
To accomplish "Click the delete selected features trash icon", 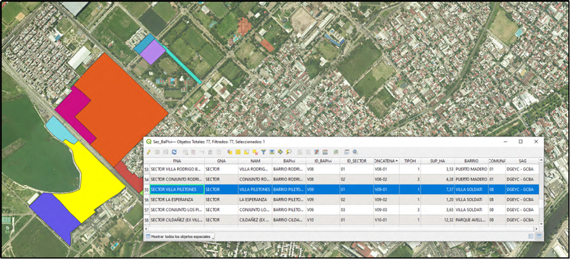I will [x=193, y=152].
